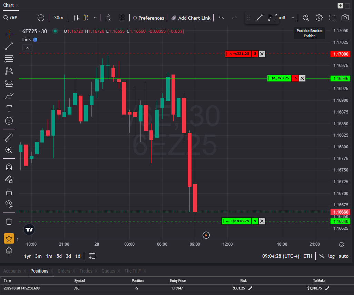Enable Magnet mode in the left toolbar

[x=9, y=167]
